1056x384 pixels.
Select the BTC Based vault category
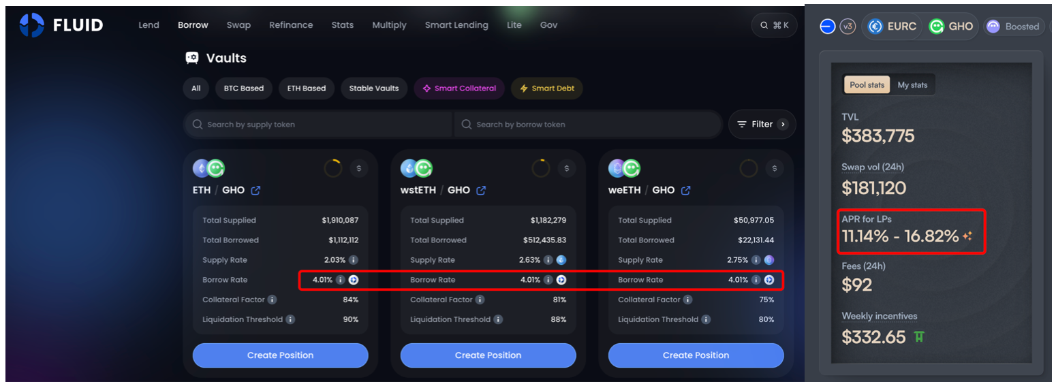click(244, 89)
